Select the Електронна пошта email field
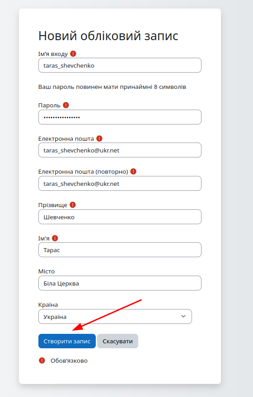The width and height of the screenshot is (253, 397). (120, 150)
